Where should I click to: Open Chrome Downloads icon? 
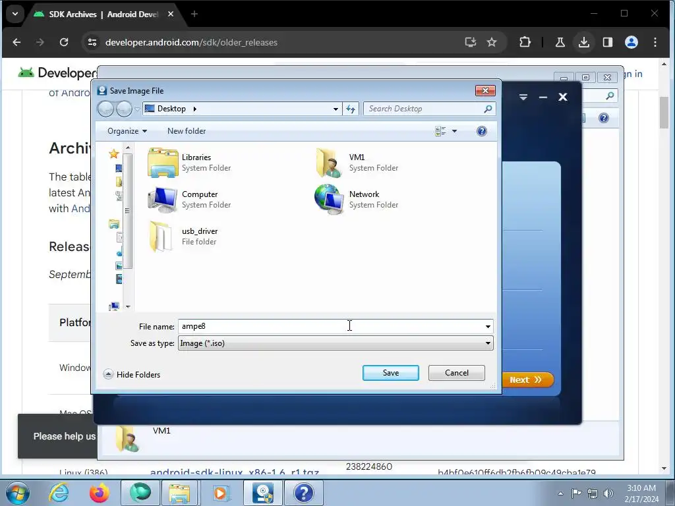(584, 42)
